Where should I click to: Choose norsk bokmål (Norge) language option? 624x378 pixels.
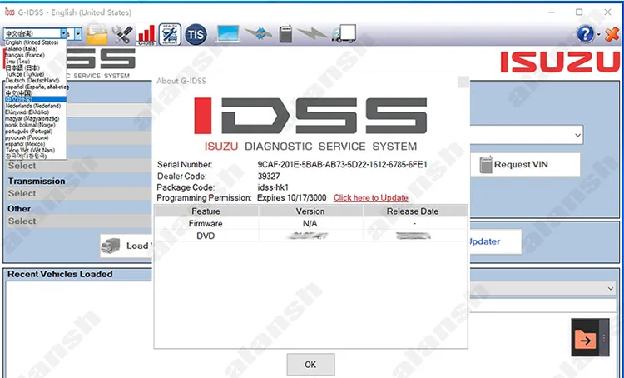(x=30, y=125)
